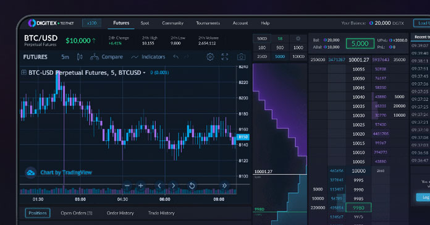Click ladder price row 10055
Image resolution: width=430 pixels, height=225 pixels.
tap(359, 69)
